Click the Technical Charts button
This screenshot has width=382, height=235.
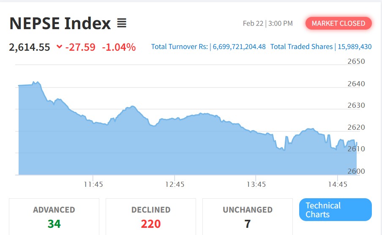pos(335,210)
